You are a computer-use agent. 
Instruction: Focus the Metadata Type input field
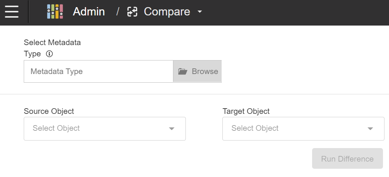click(x=98, y=71)
